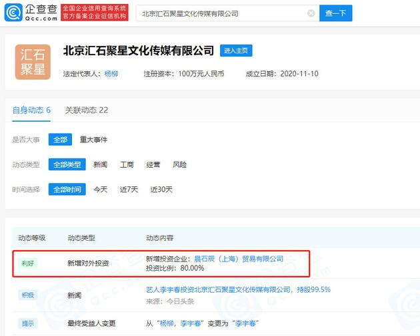This screenshot has width=420, height=336.
Task: Open 晨石辰（上海）贸易有限公司 link
Action: click(239, 259)
